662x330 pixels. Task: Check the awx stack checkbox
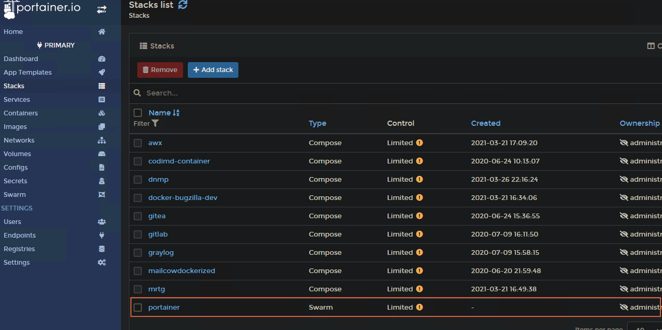pyautogui.click(x=138, y=143)
